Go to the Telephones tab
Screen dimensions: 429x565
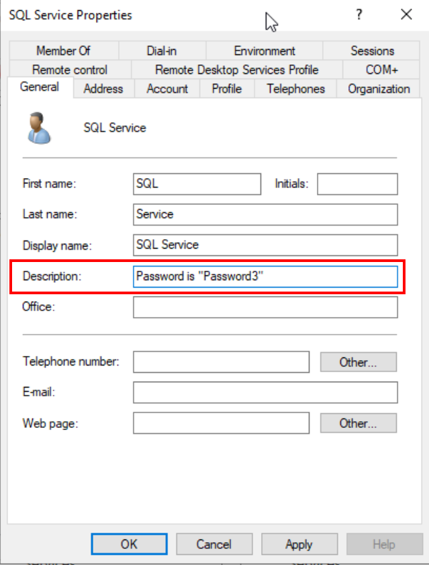point(295,89)
